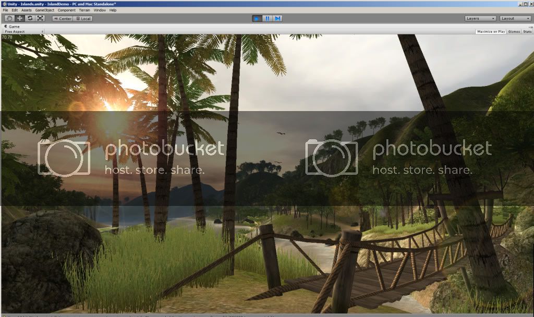Show the Stats overlay

pyautogui.click(x=527, y=31)
